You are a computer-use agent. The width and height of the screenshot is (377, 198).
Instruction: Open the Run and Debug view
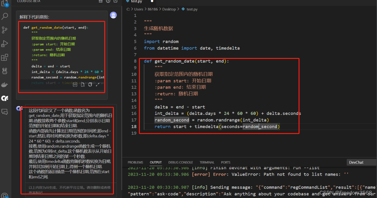(x=4, y=44)
